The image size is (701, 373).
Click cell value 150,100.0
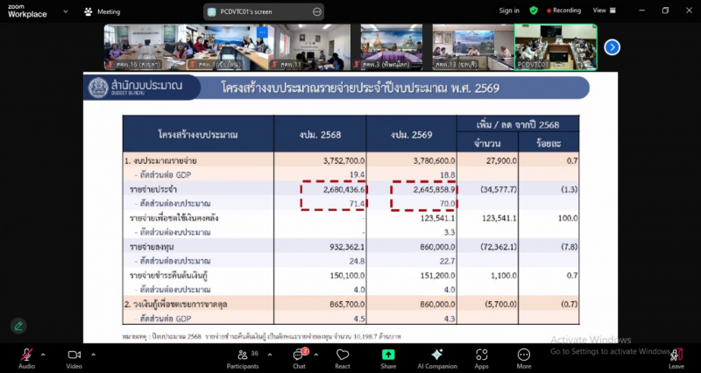(346, 276)
